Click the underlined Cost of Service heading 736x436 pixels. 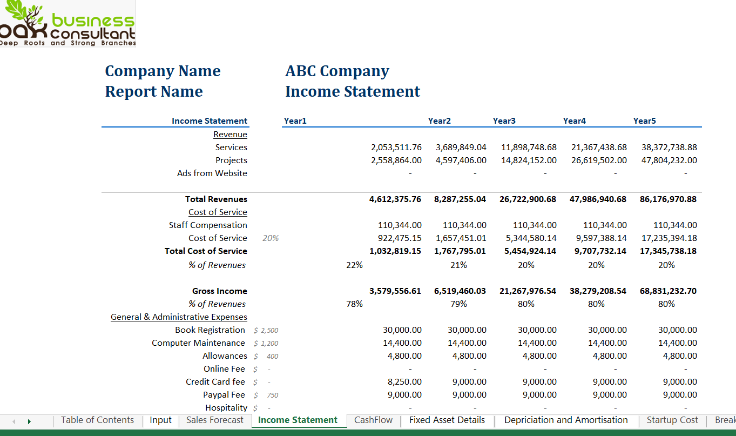pos(218,212)
